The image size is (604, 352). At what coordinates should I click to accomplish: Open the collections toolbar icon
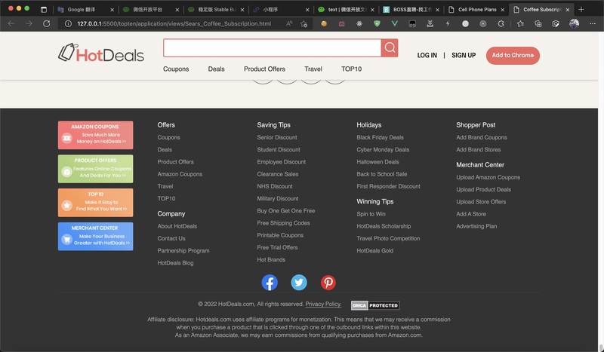(538, 24)
